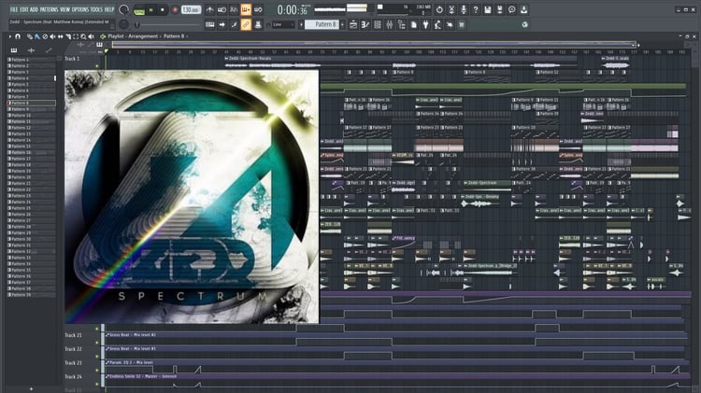Click the content library download icon
This screenshot has height=393, width=701.
(524, 9)
